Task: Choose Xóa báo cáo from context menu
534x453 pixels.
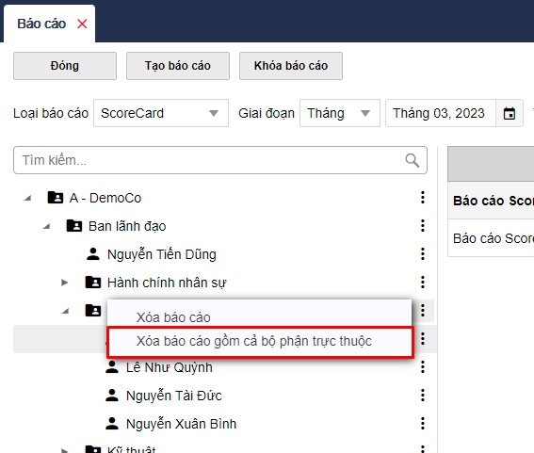Action: pyautogui.click(x=260, y=317)
